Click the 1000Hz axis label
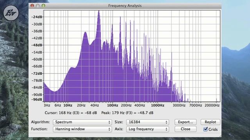Viewport: 250px width, 140px height. click(x=157, y=105)
